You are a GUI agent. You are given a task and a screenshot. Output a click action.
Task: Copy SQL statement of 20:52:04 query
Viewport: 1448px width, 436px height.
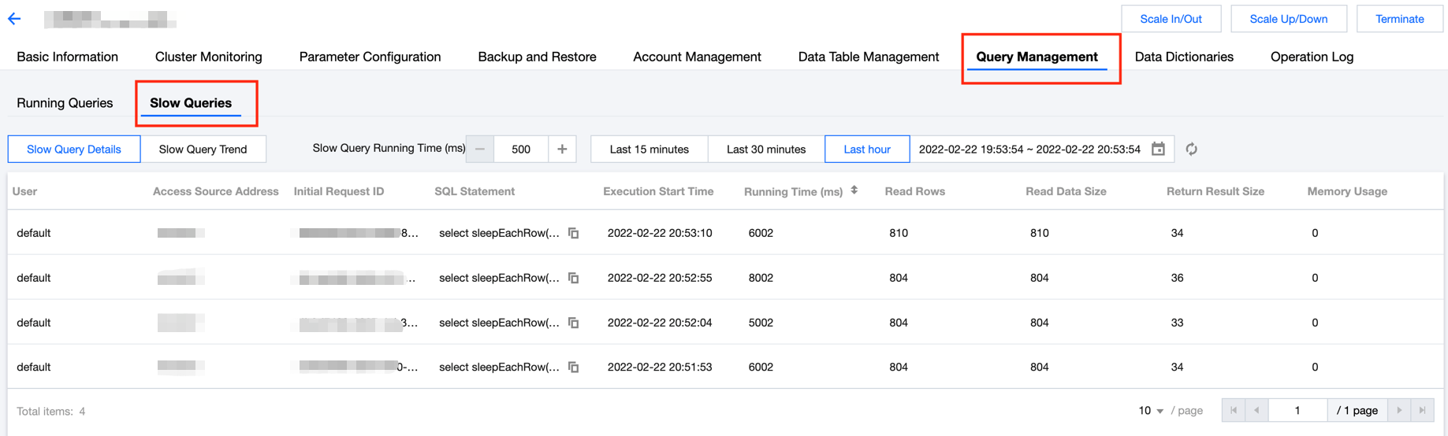coord(574,323)
